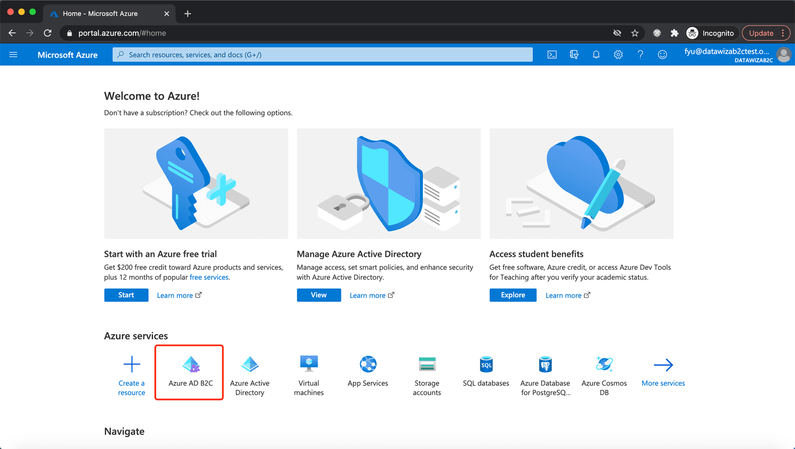795x449 pixels.
Task: Click the account avatar picture
Action: [784, 55]
